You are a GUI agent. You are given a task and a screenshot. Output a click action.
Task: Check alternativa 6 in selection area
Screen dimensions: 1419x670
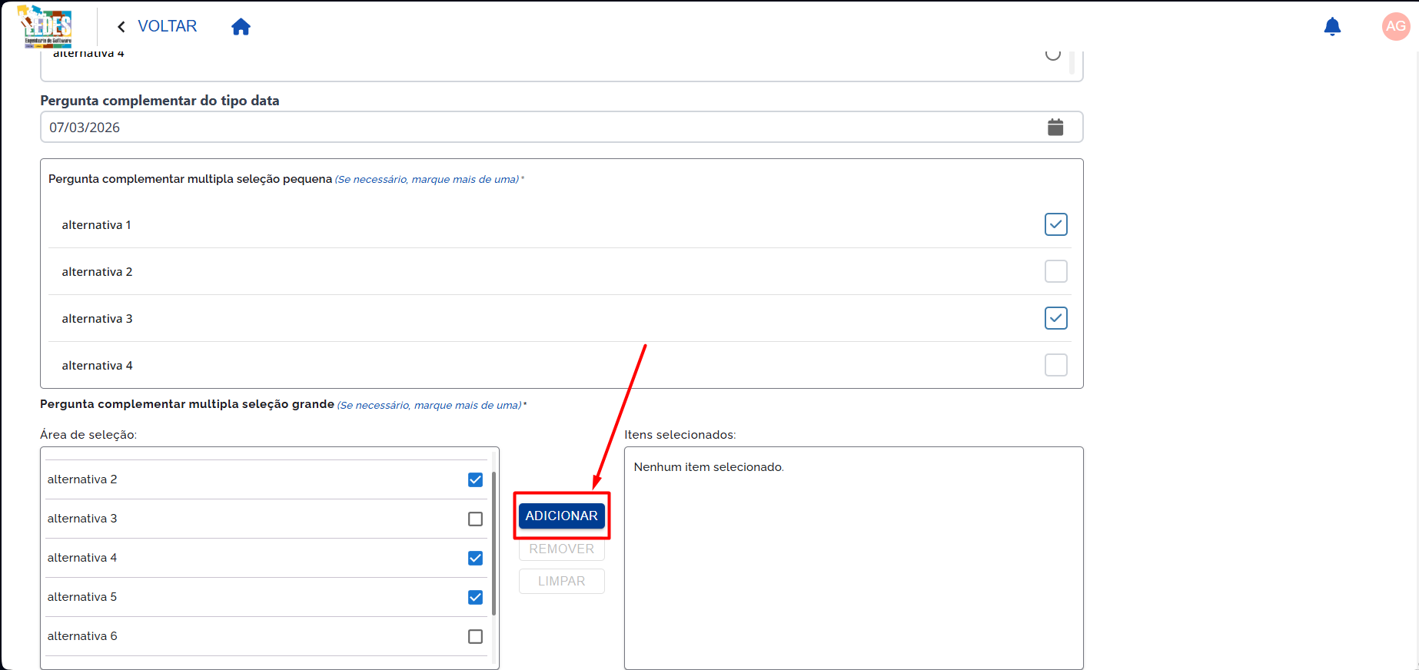coord(475,636)
